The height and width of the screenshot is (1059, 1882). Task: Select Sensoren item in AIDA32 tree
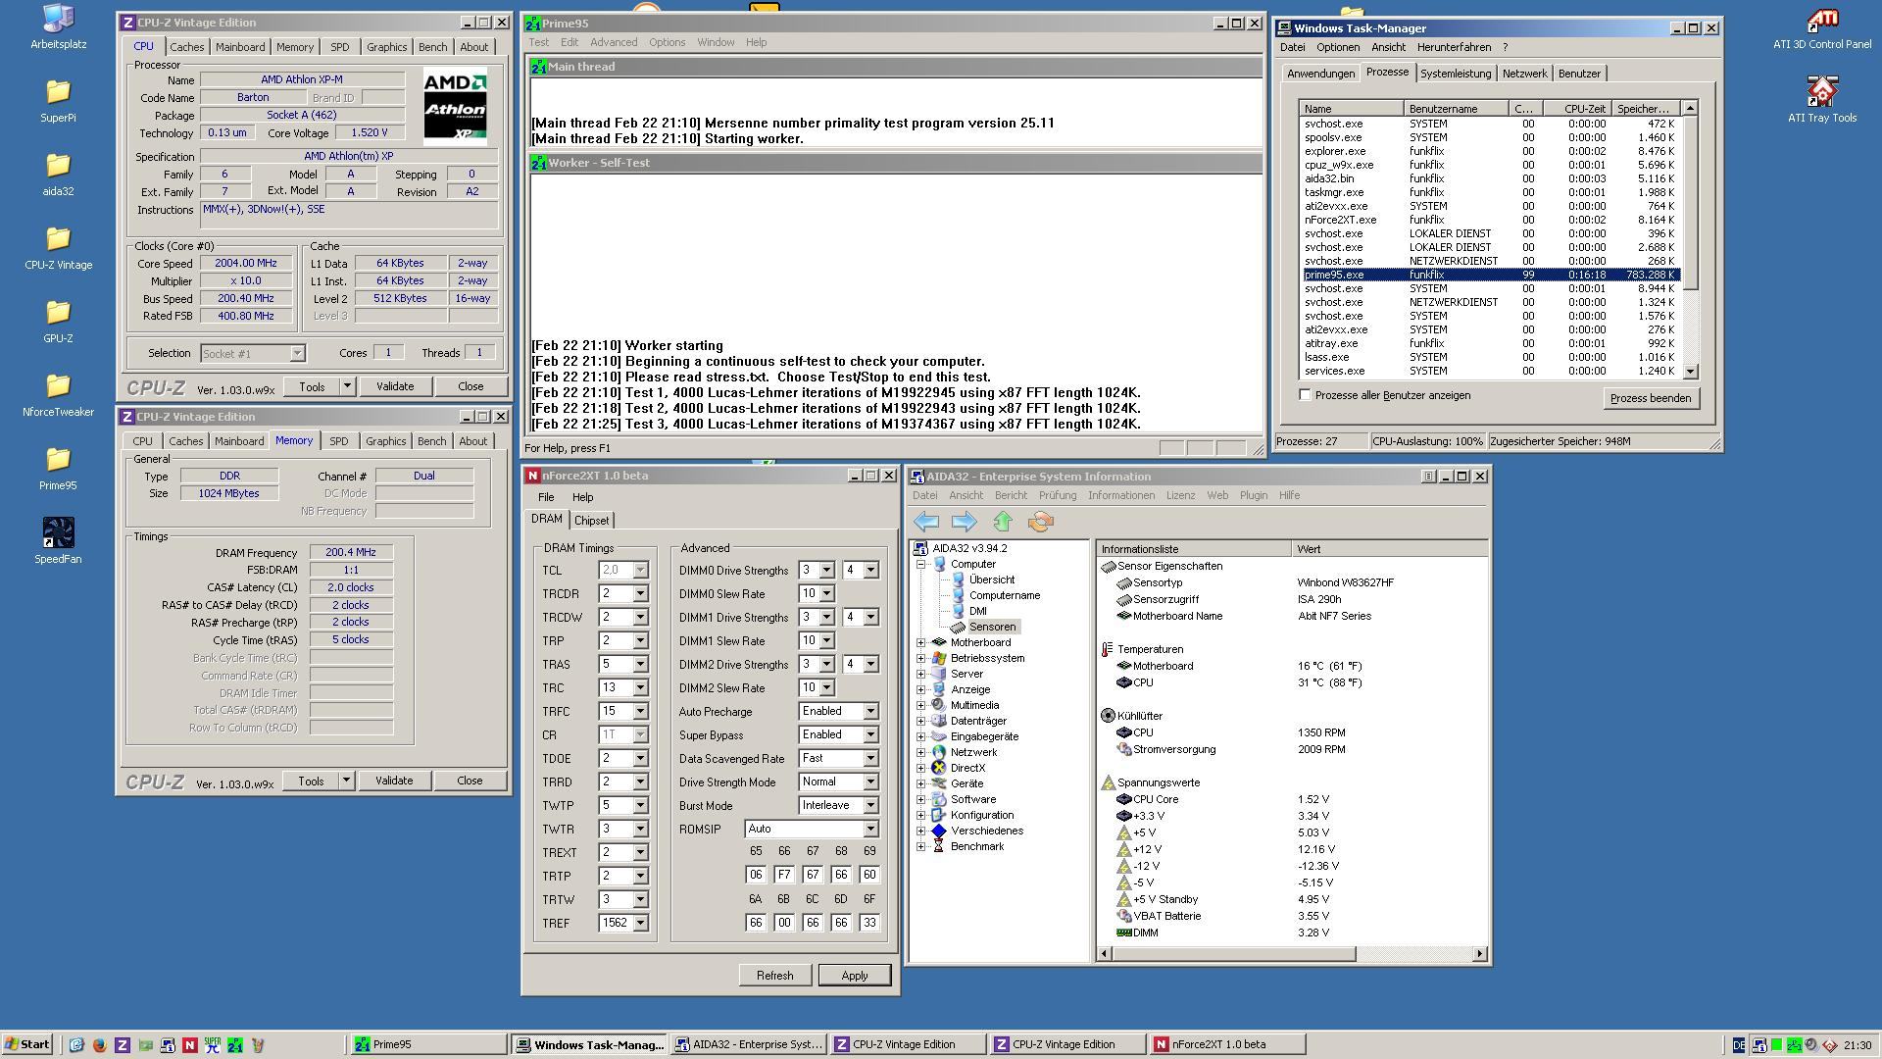coord(992,627)
